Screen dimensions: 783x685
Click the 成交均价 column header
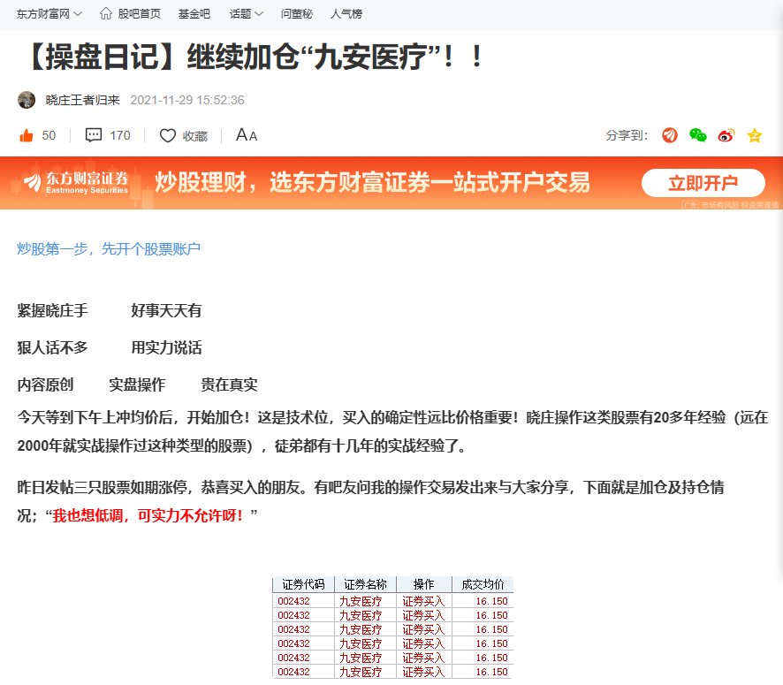click(x=483, y=584)
